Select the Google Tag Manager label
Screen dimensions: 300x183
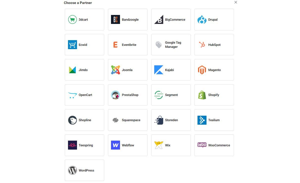(173, 45)
